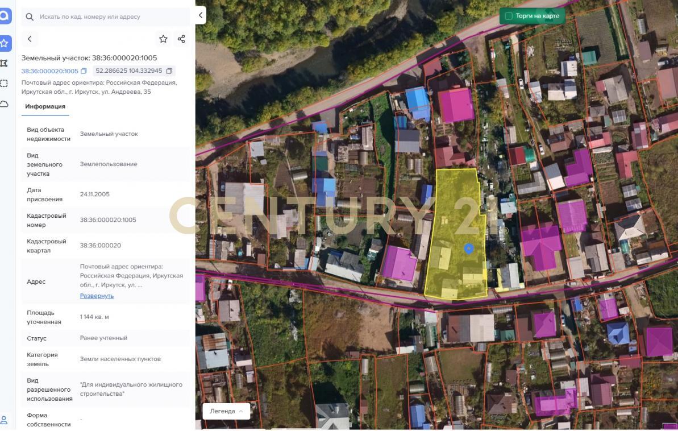Copy cadastral number 38:36:000020:1005
Image resolution: width=678 pixels, height=431 pixels.
pyautogui.click(x=84, y=71)
